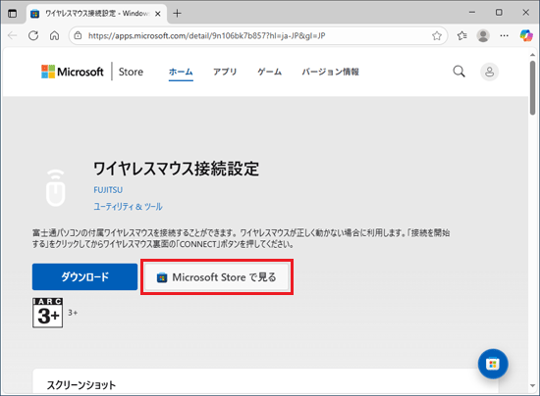Click the ダウンロード button
This screenshot has width=540, height=396.
pyautogui.click(x=84, y=276)
